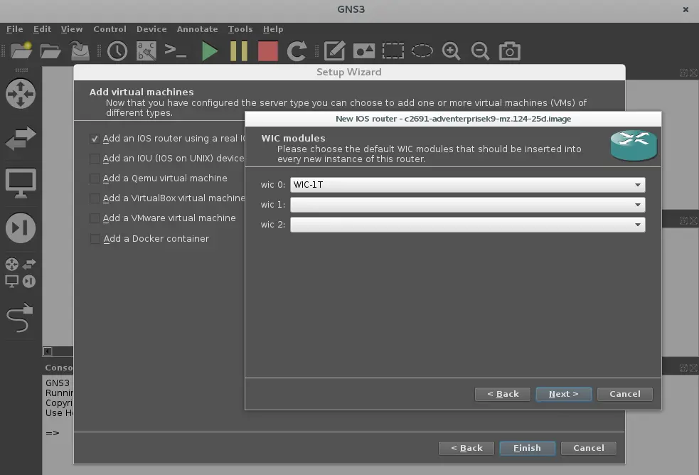Click the zoom out magnifier icon
The width and height of the screenshot is (699, 475).
pyautogui.click(x=480, y=50)
